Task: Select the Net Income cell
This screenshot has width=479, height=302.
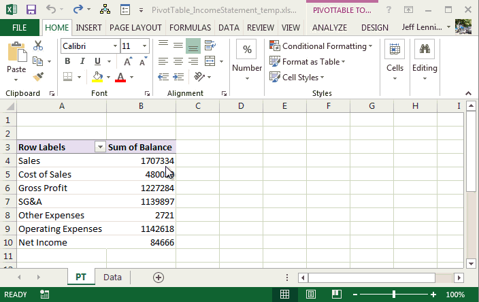Action: 62,242
